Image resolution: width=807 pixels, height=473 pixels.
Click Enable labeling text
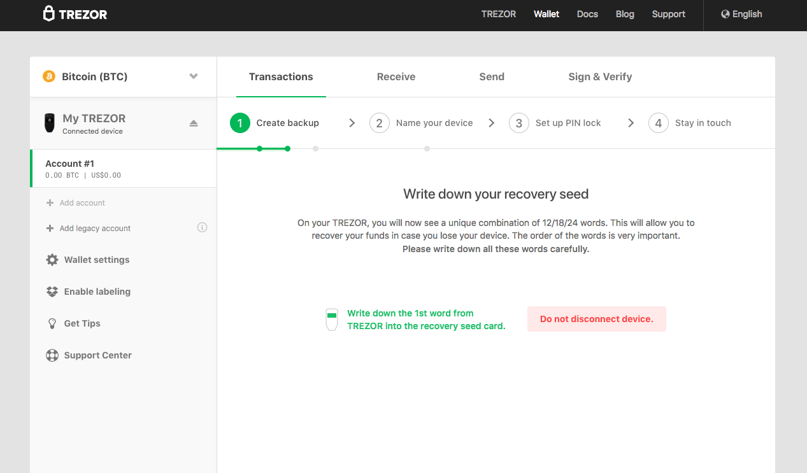tap(97, 292)
